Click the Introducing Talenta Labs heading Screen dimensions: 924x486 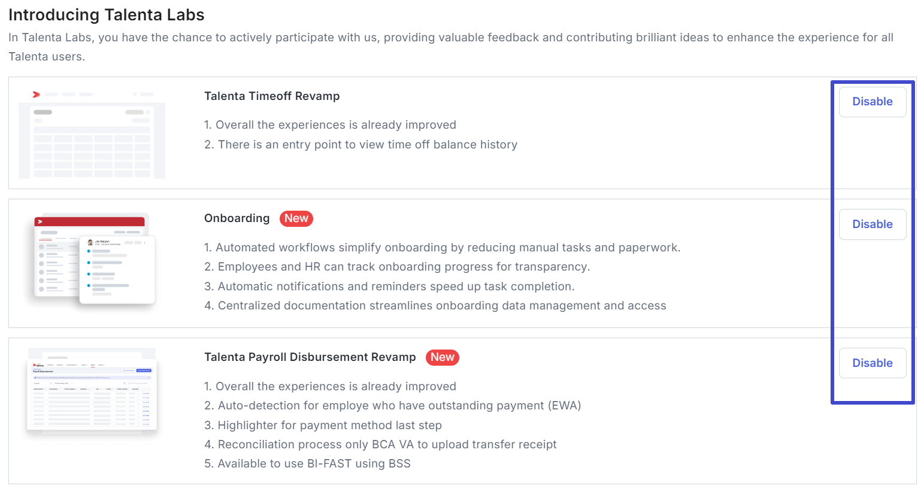(107, 15)
